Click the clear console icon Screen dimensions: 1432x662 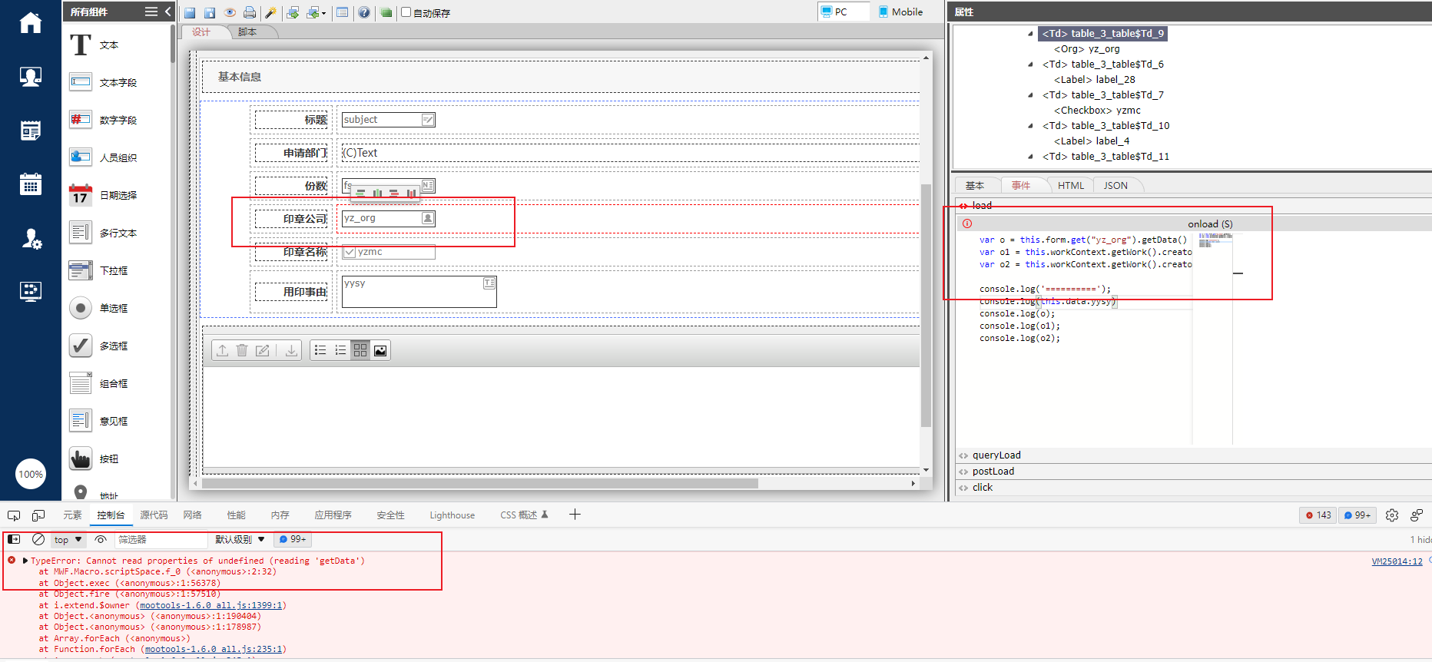pyautogui.click(x=38, y=539)
